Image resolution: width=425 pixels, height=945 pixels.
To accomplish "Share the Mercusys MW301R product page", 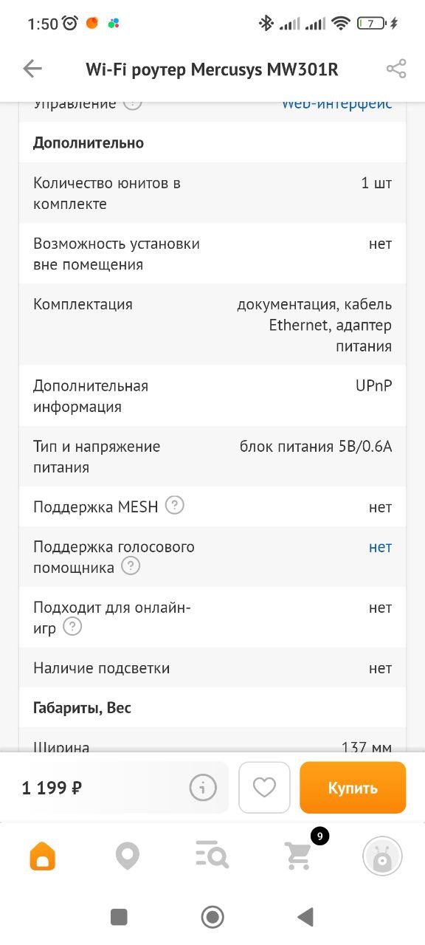I will (396, 69).
